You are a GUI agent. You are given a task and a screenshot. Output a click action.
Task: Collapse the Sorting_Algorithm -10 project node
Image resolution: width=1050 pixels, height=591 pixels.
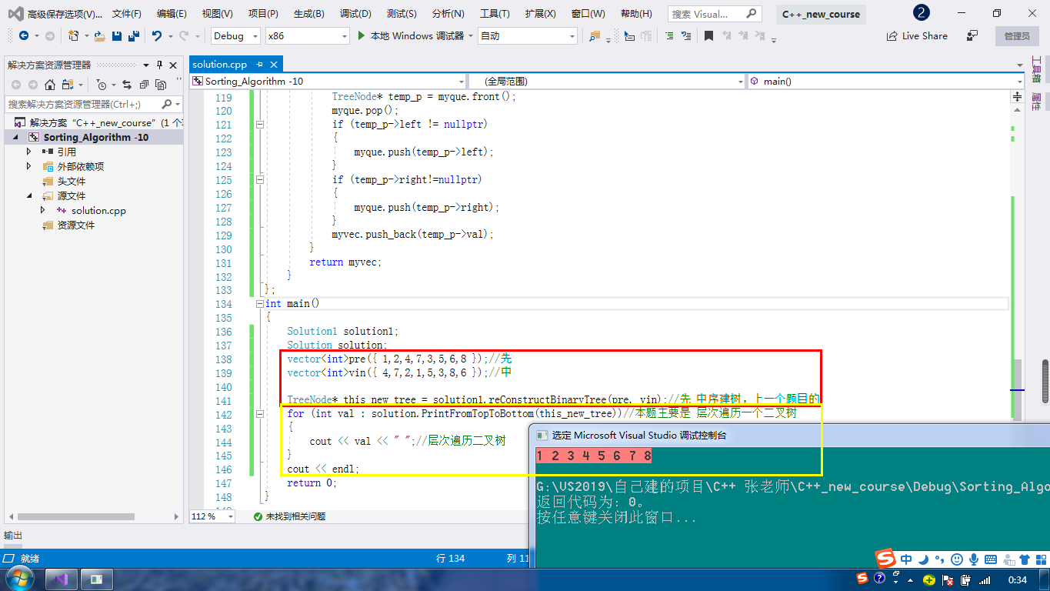15,137
